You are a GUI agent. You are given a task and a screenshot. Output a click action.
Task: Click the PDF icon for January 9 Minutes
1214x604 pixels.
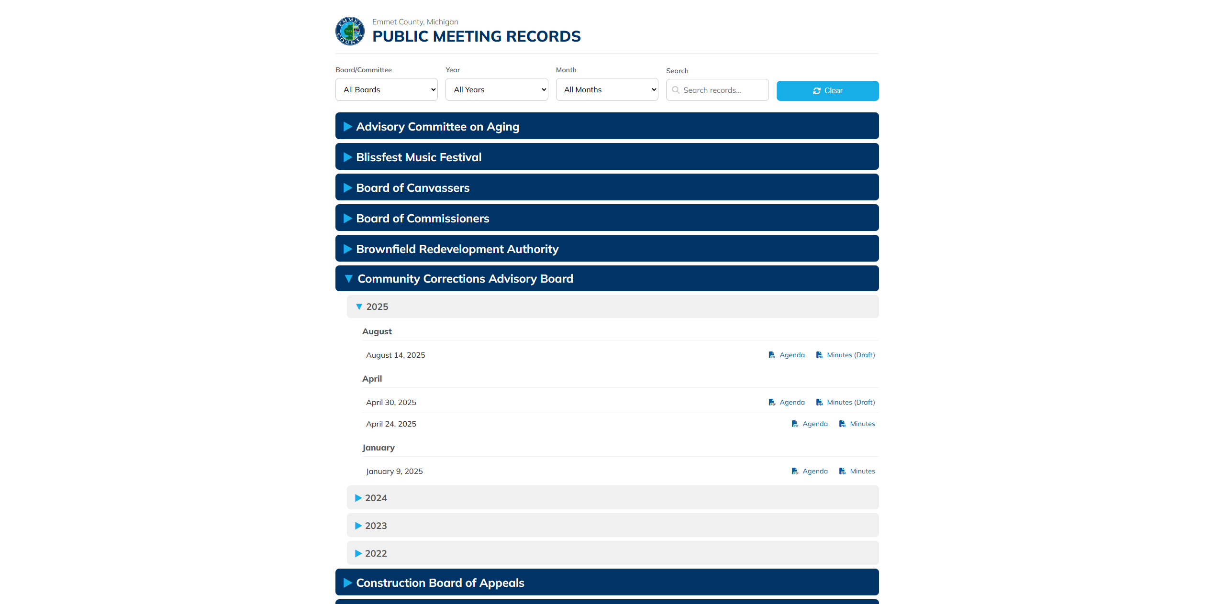[843, 471]
